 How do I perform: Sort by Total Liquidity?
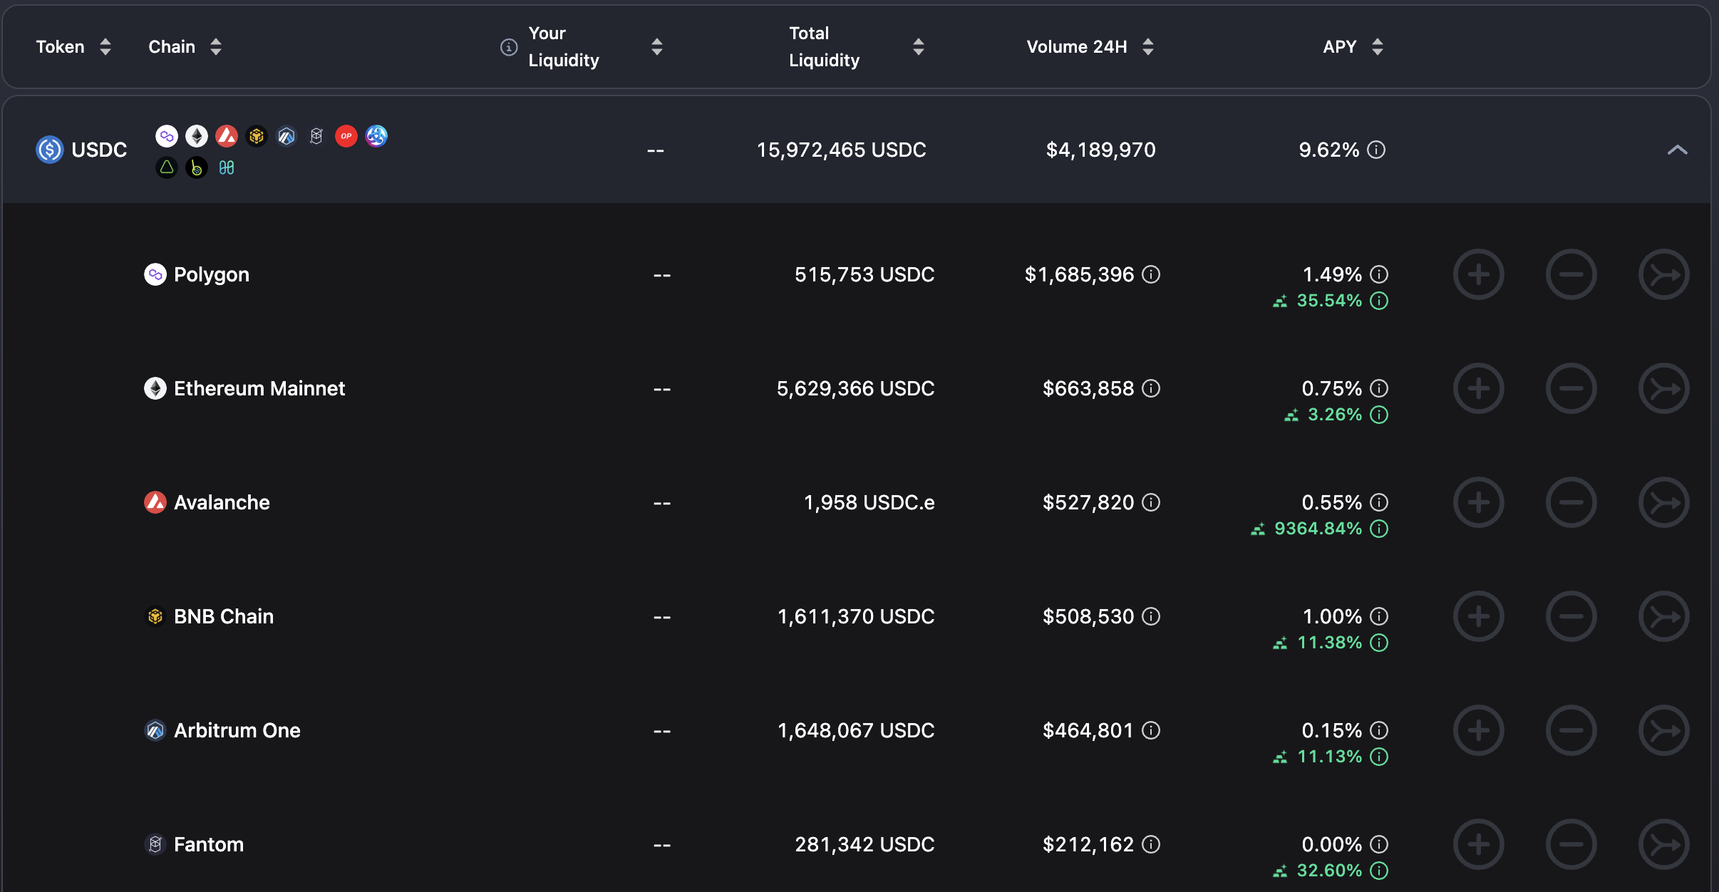[x=919, y=47]
